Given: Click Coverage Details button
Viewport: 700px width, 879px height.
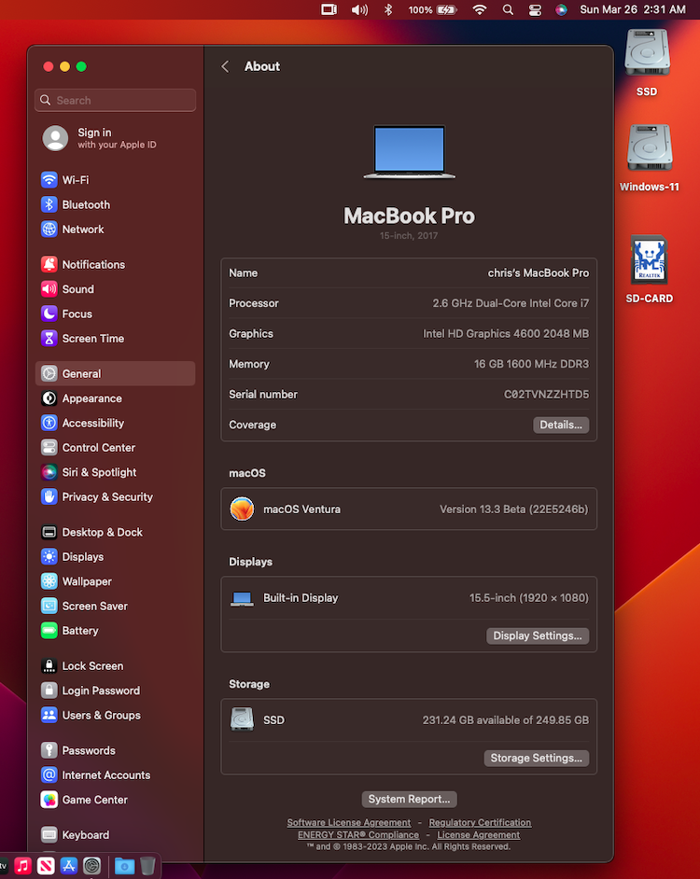Looking at the screenshot, I should pos(561,425).
